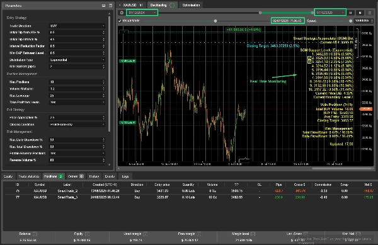Click the Visual Mode progress slider handle
Screen dimensions: 378x245
click(x=215, y=21)
